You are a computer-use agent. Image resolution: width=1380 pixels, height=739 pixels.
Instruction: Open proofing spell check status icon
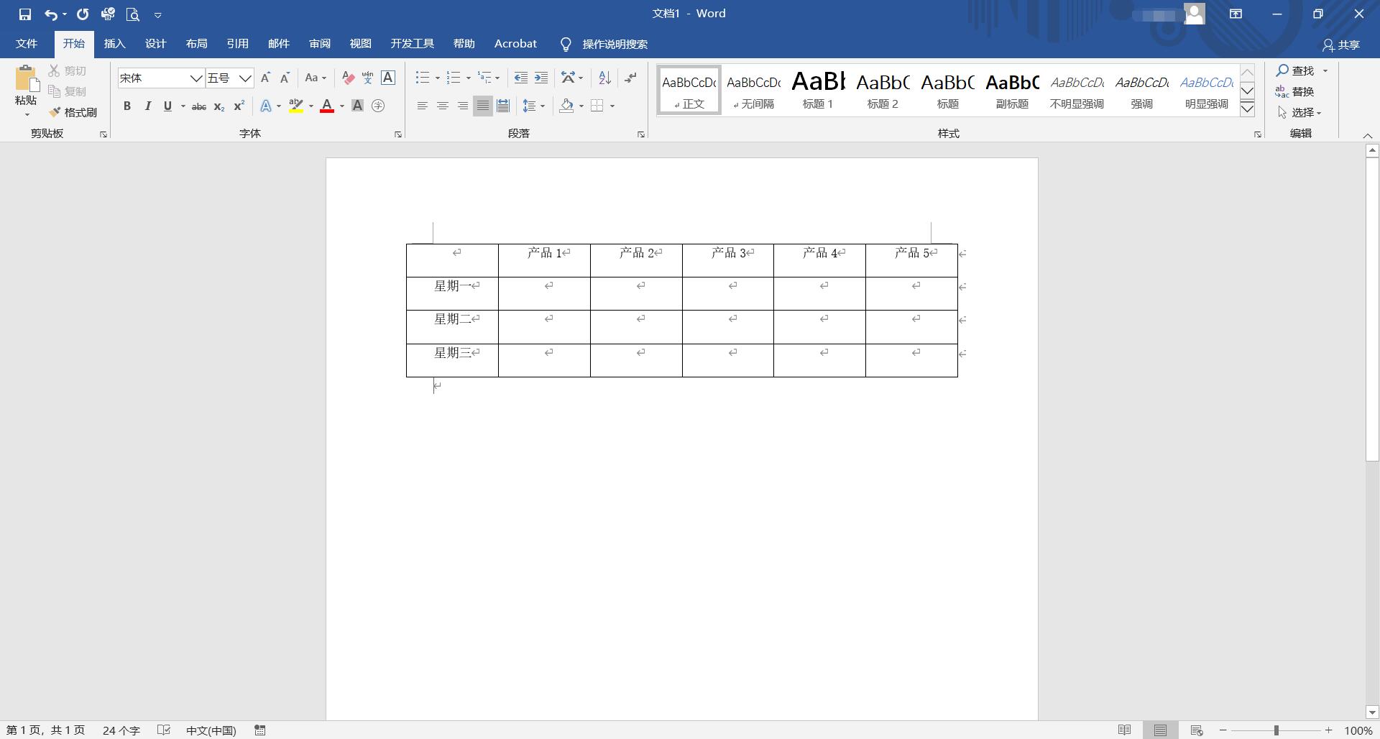[164, 730]
